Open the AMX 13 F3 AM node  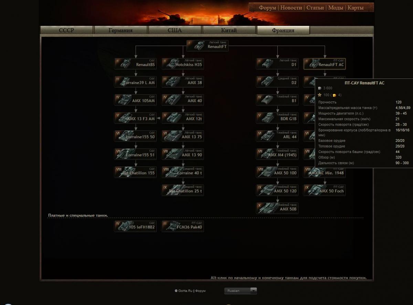(136, 118)
